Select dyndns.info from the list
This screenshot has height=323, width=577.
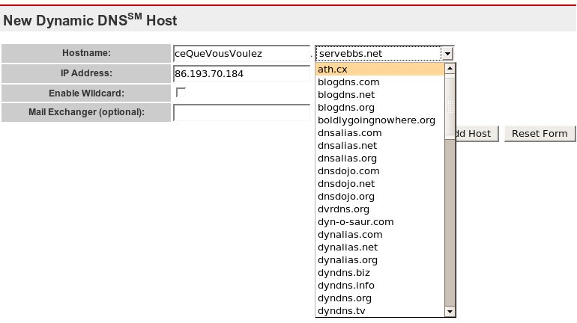point(379,286)
